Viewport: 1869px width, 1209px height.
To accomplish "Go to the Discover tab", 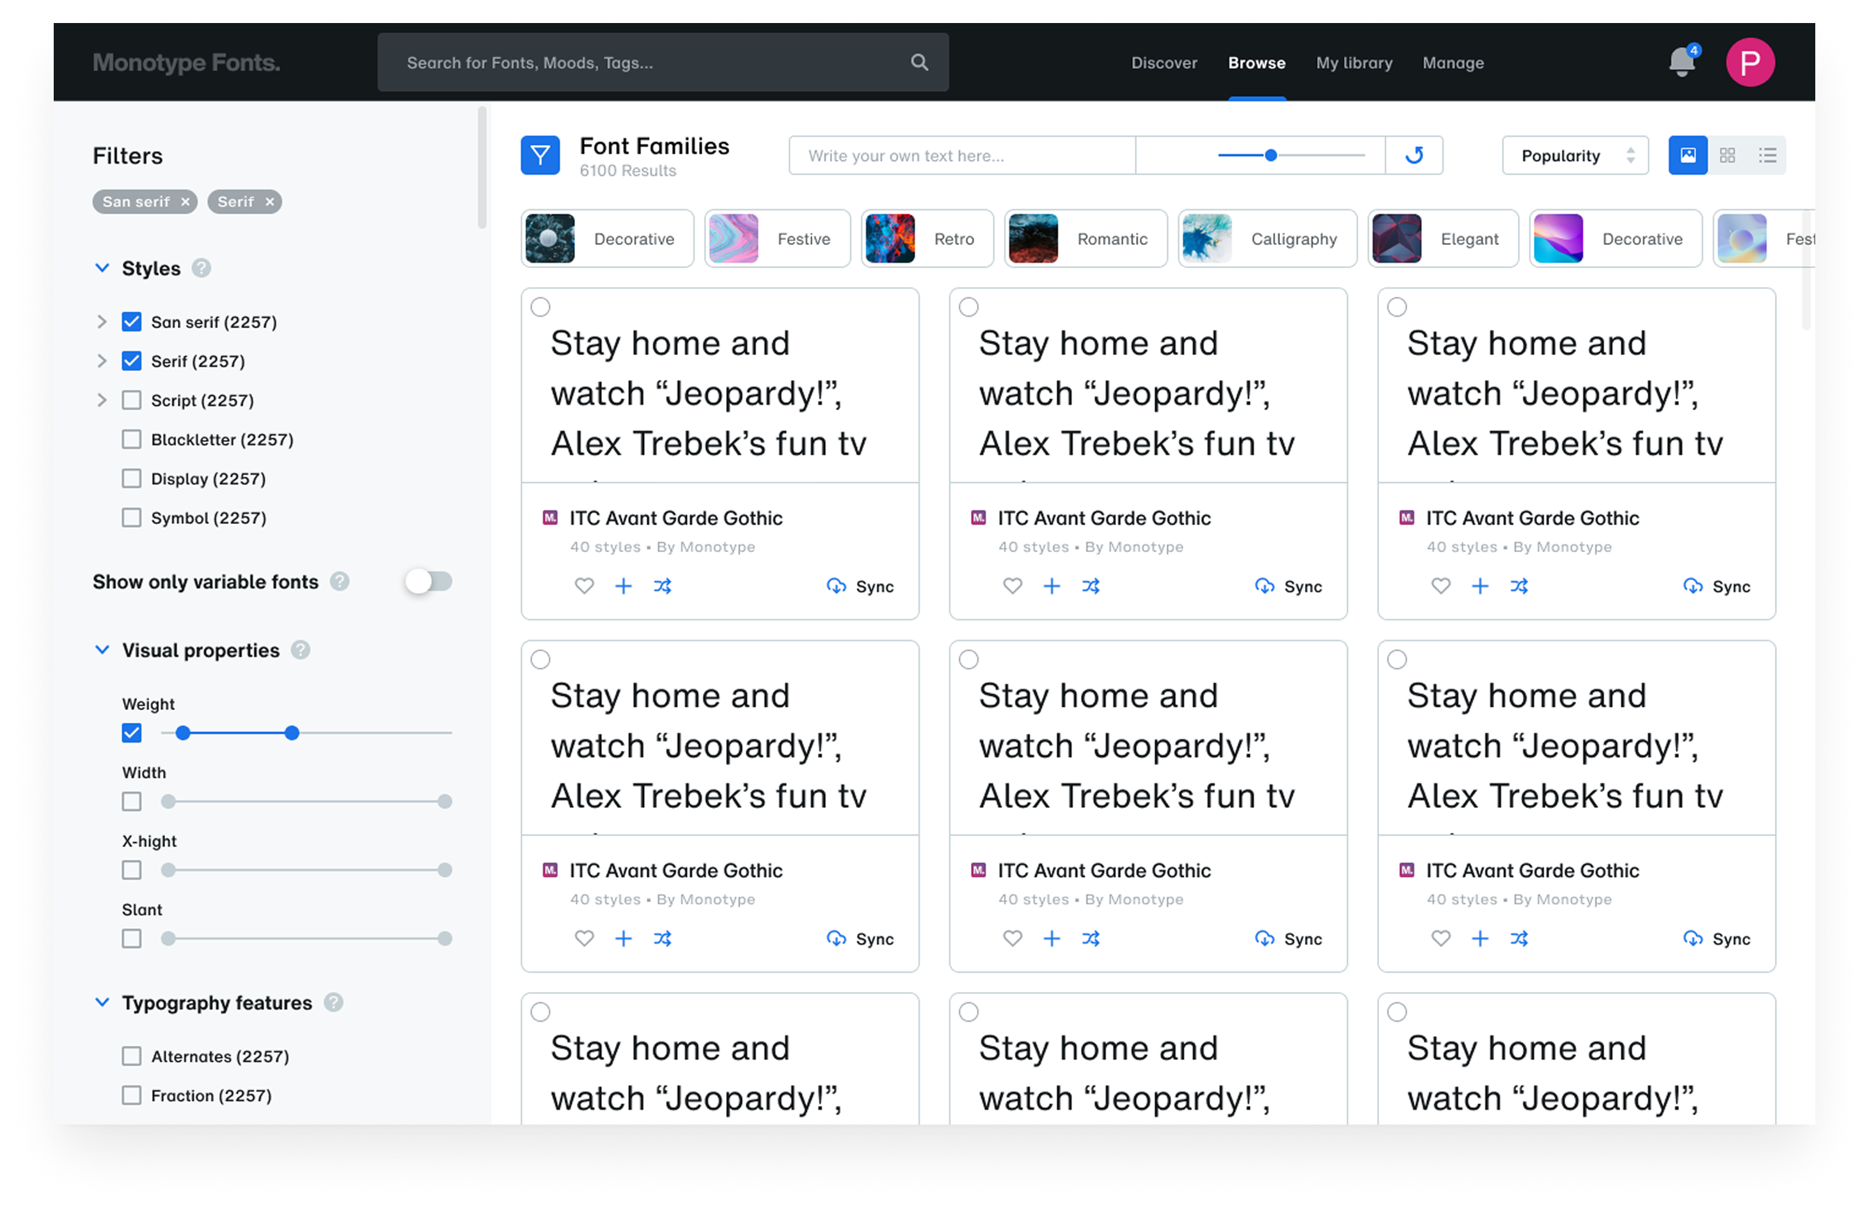I will [x=1164, y=62].
